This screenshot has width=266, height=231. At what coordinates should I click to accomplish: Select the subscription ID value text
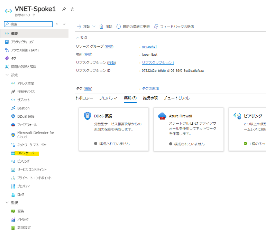(x=173, y=71)
